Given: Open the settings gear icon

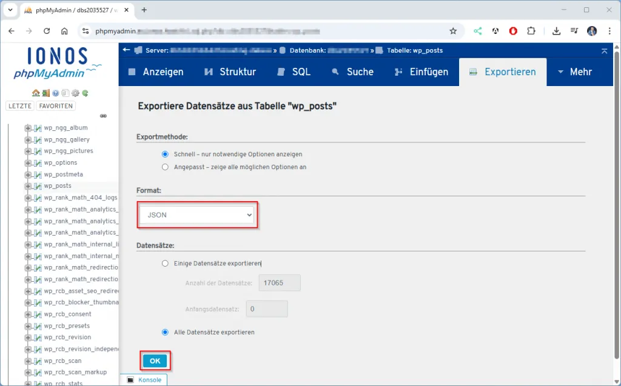Looking at the screenshot, I should (75, 93).
